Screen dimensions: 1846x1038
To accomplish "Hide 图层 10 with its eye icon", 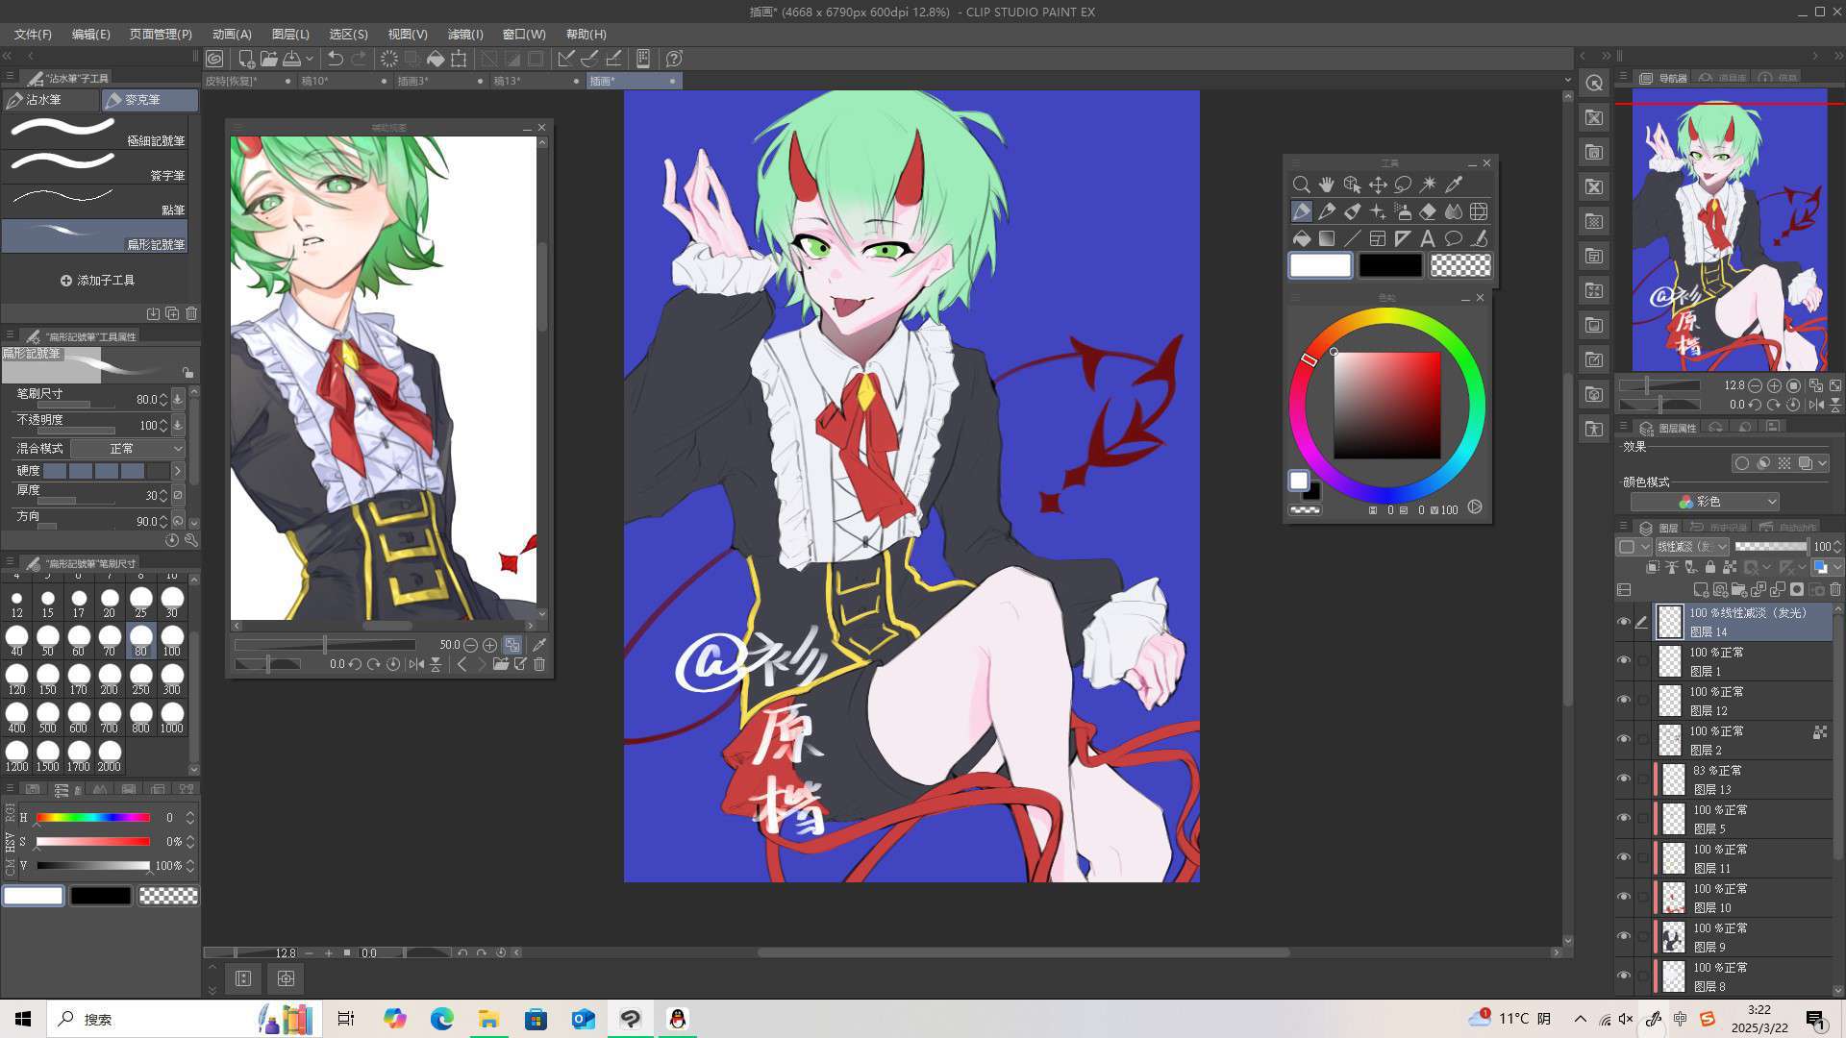I will coord(1624,898).
